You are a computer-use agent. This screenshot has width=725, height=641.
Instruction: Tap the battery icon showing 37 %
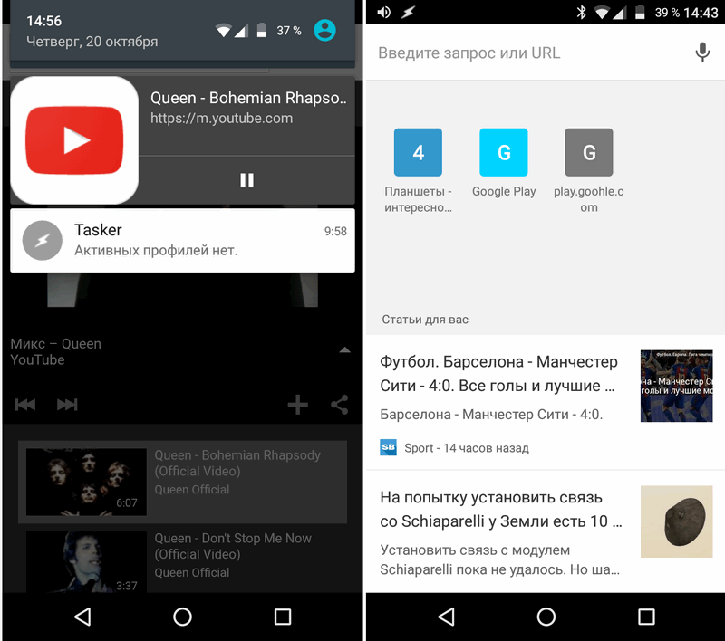[x=262, y=31]
